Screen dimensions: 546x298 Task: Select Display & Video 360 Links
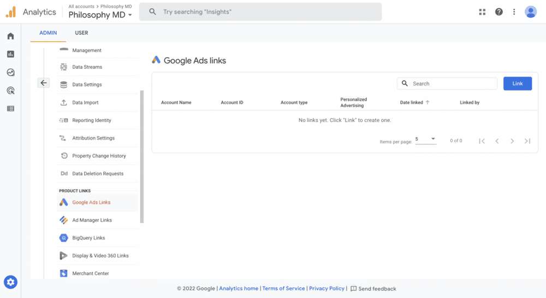(x=98, y=256)
